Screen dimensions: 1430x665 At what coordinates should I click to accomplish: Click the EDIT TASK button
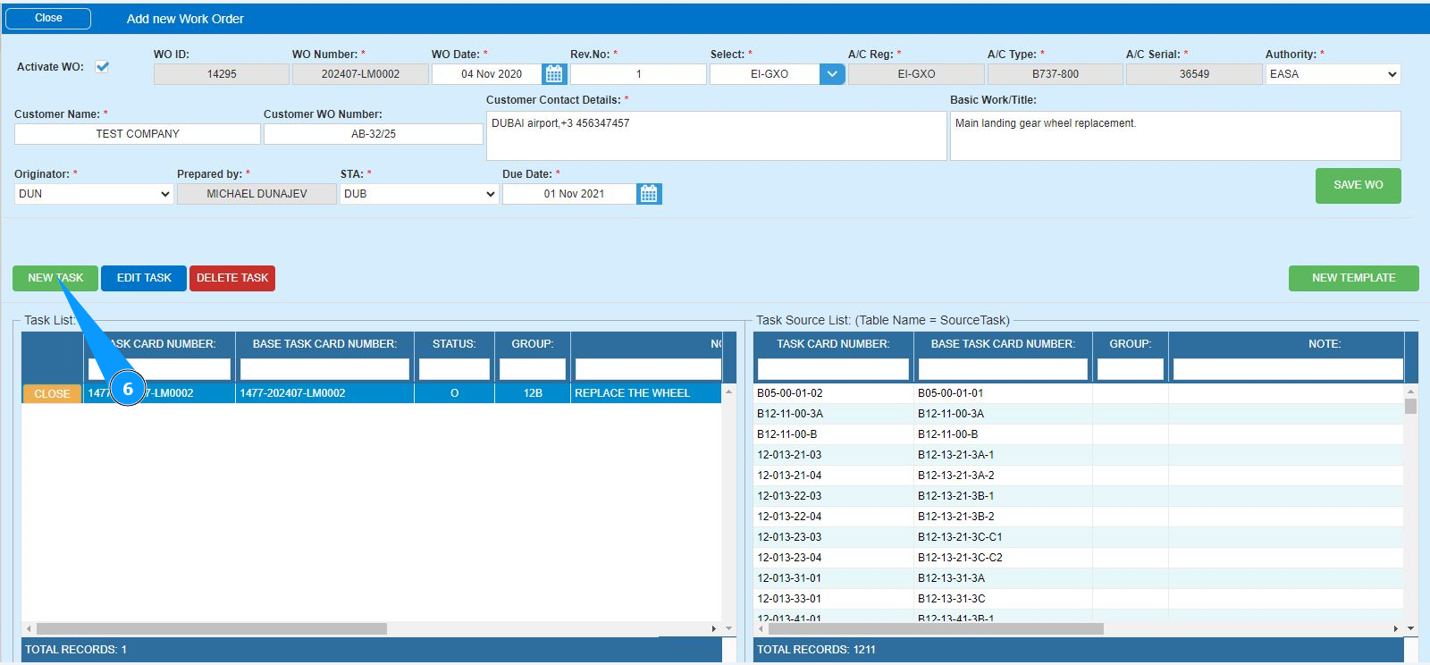[144, 278]
